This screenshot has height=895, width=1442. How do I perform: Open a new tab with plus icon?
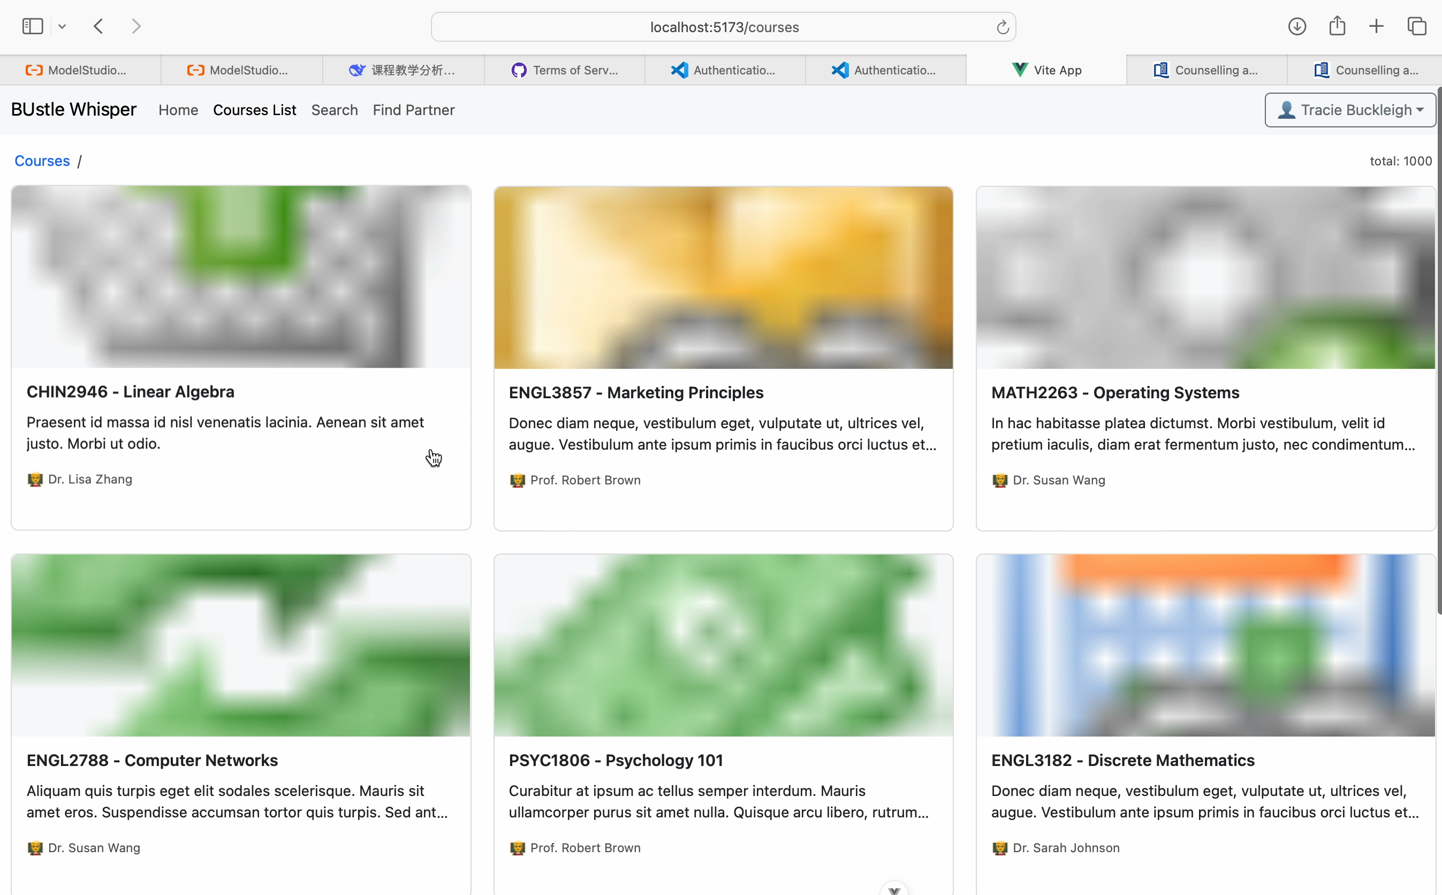click(x=1376, y=27)
